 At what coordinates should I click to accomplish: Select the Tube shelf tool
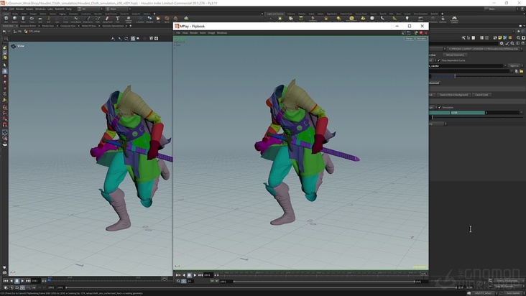pos(23,19)
